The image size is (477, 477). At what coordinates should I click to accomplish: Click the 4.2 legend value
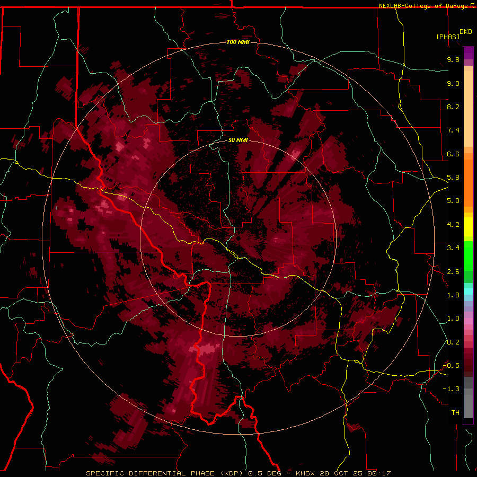tap(453, 225)
